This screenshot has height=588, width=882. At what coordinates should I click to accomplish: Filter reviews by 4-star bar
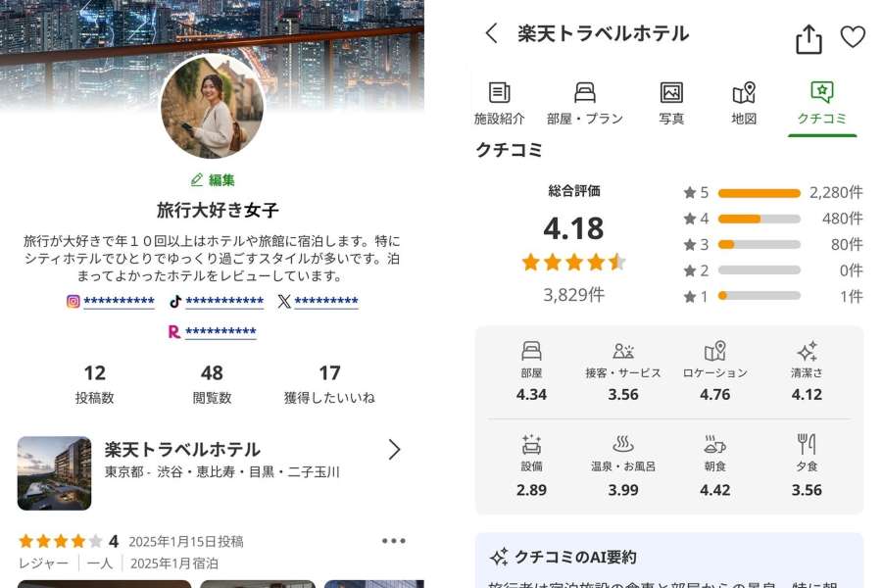click(x=759, y=219)
